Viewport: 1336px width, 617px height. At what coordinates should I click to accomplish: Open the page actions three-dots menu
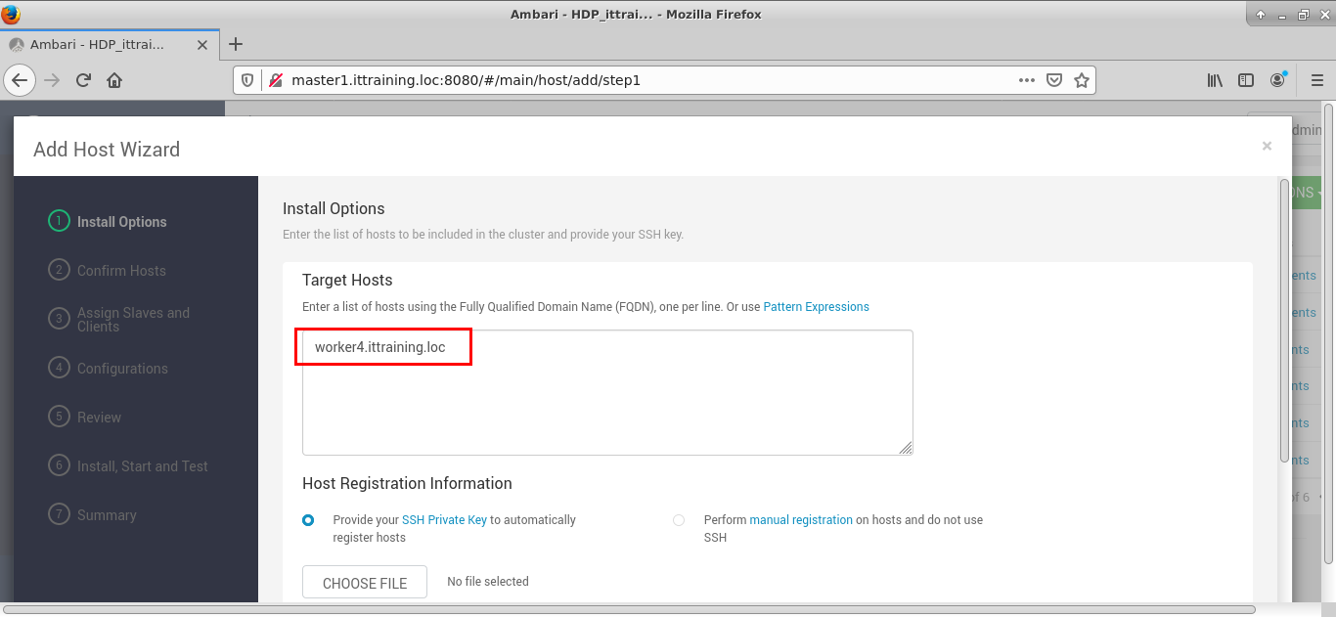(x=1026, y=80)
